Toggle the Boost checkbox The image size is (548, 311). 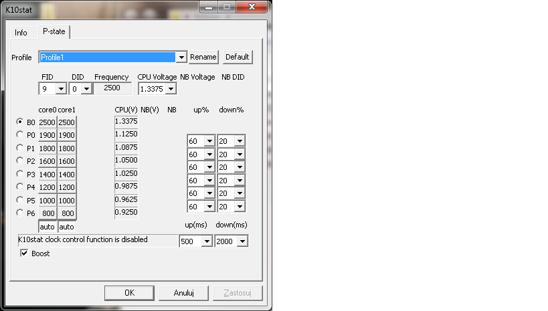24,253
